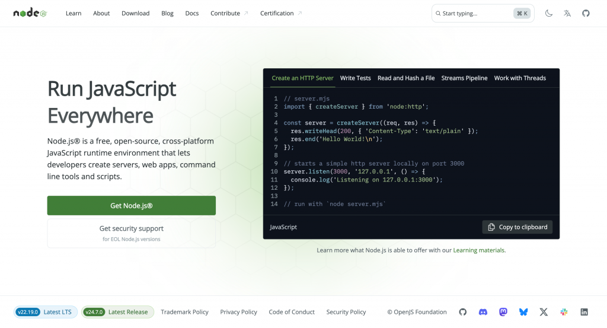The height and width of the screenshot is (328, 607).
Task: Open the Learn menu item
Action: click(74, 13)
